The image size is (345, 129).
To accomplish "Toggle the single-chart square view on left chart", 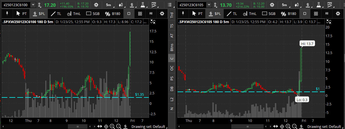I will pyautogui.click(x=129, y=14).
